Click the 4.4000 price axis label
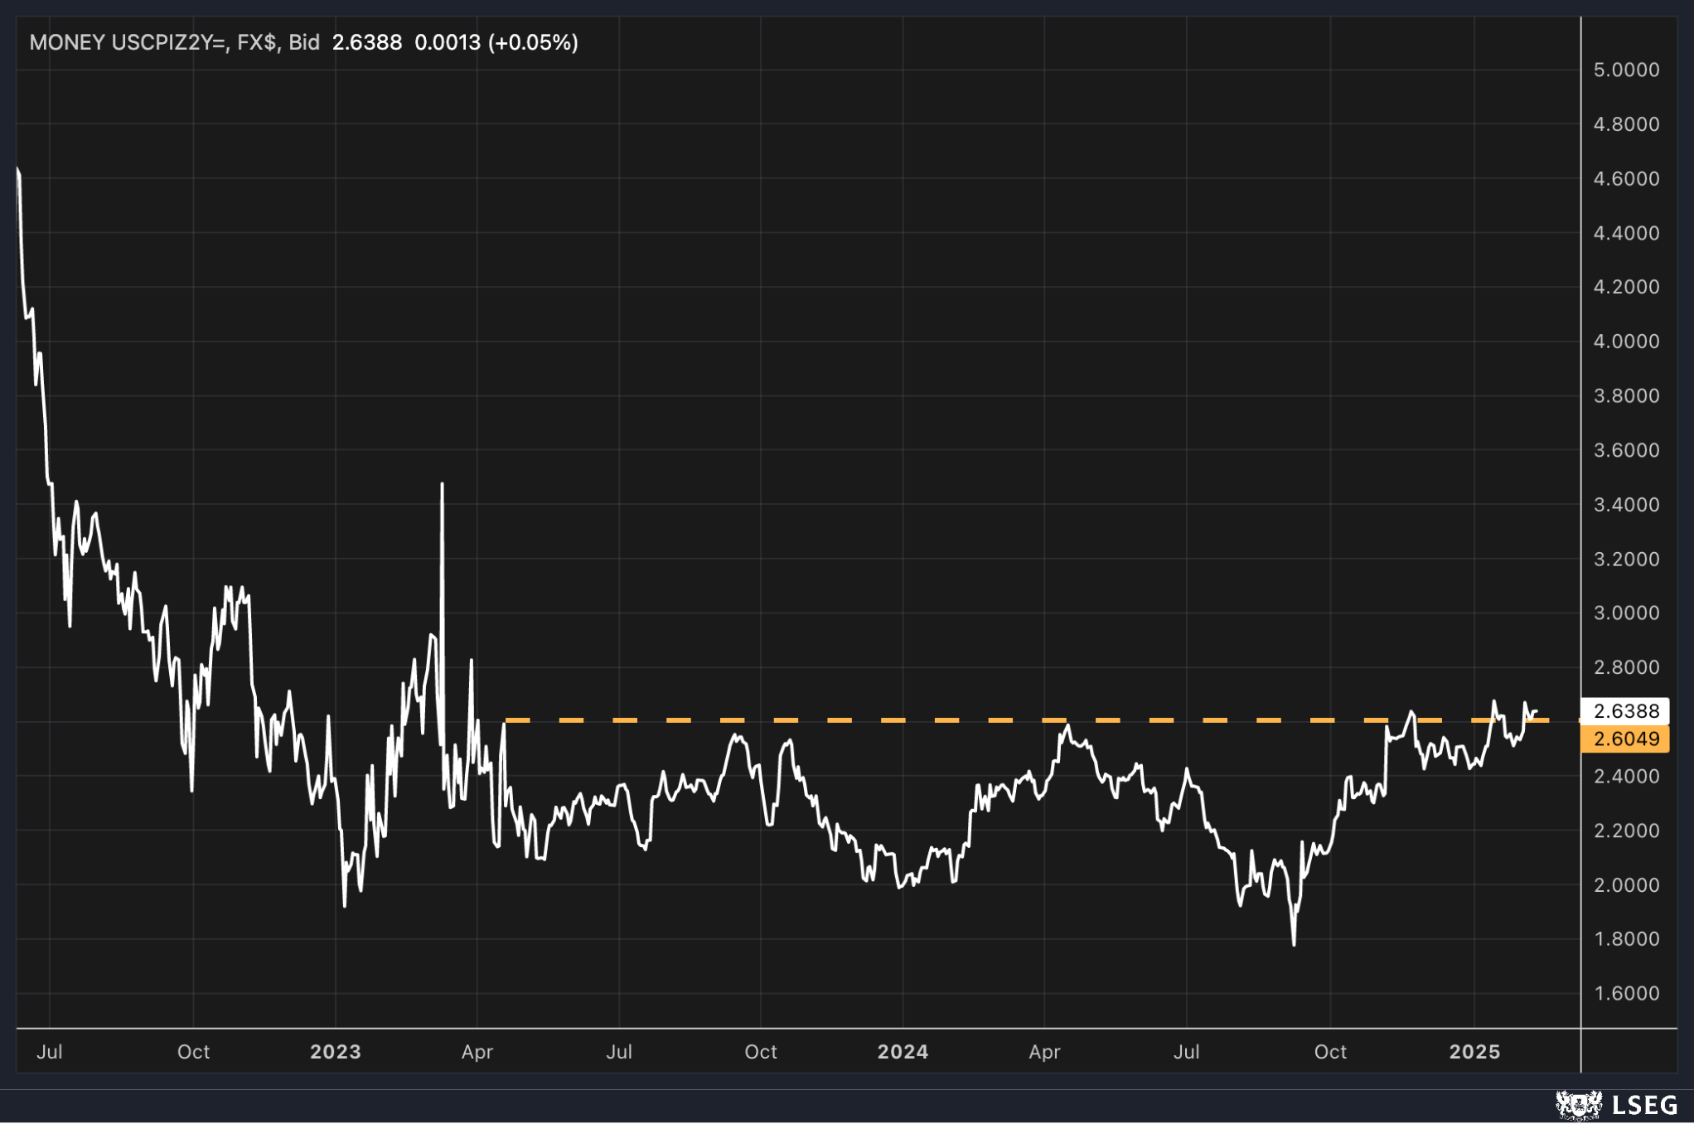This screenshot has height=1124, width=1694. pyautogui.click(x=1626, y=233)
